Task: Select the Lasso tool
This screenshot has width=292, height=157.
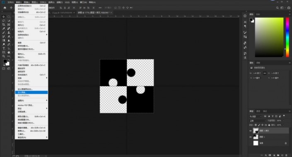Action: (x=4, y=21)
